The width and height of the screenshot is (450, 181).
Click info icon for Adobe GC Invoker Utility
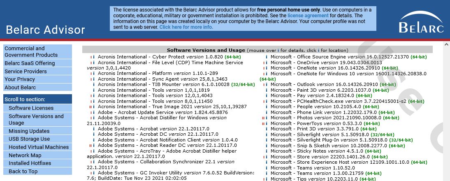coord(93,173)
